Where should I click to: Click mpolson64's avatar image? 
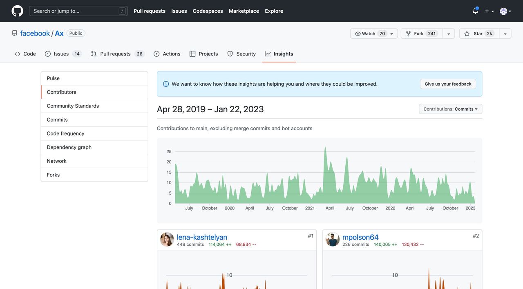click(333, 240)
